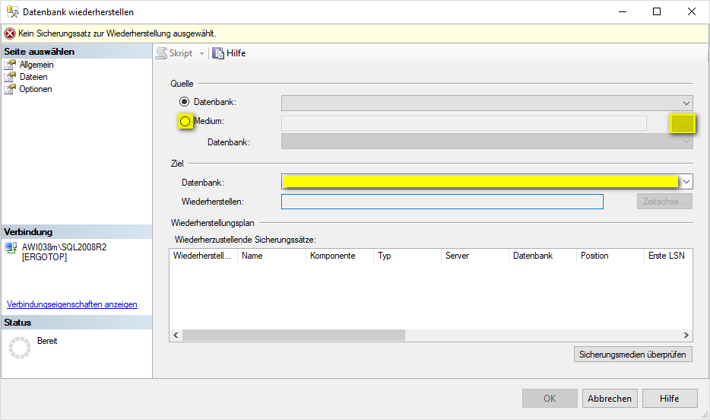710x420 pixels.
Task: Select the Medium source radio button
Action: [185, 122]
